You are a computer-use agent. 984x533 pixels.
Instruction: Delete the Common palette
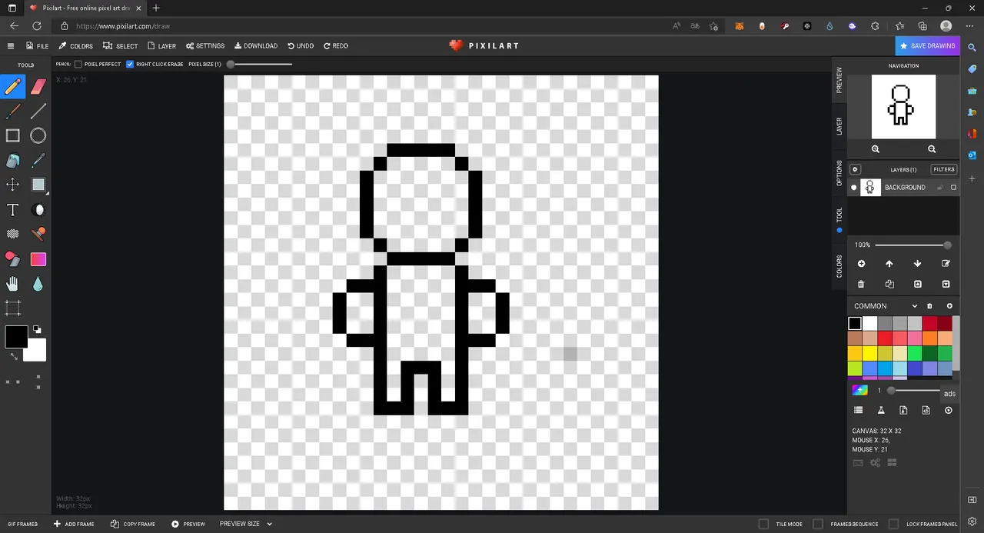coord(929,306)
